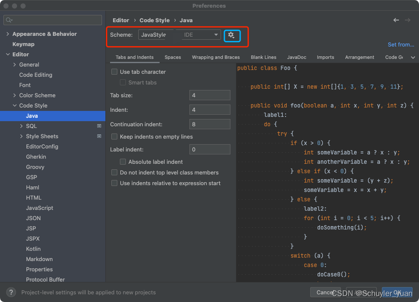The image size is (419, 302).
Task: Switch to the Spaces tab
Action: pyautogui.click(x=173, y=57)
